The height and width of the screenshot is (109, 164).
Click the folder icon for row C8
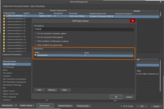[4, 37]
